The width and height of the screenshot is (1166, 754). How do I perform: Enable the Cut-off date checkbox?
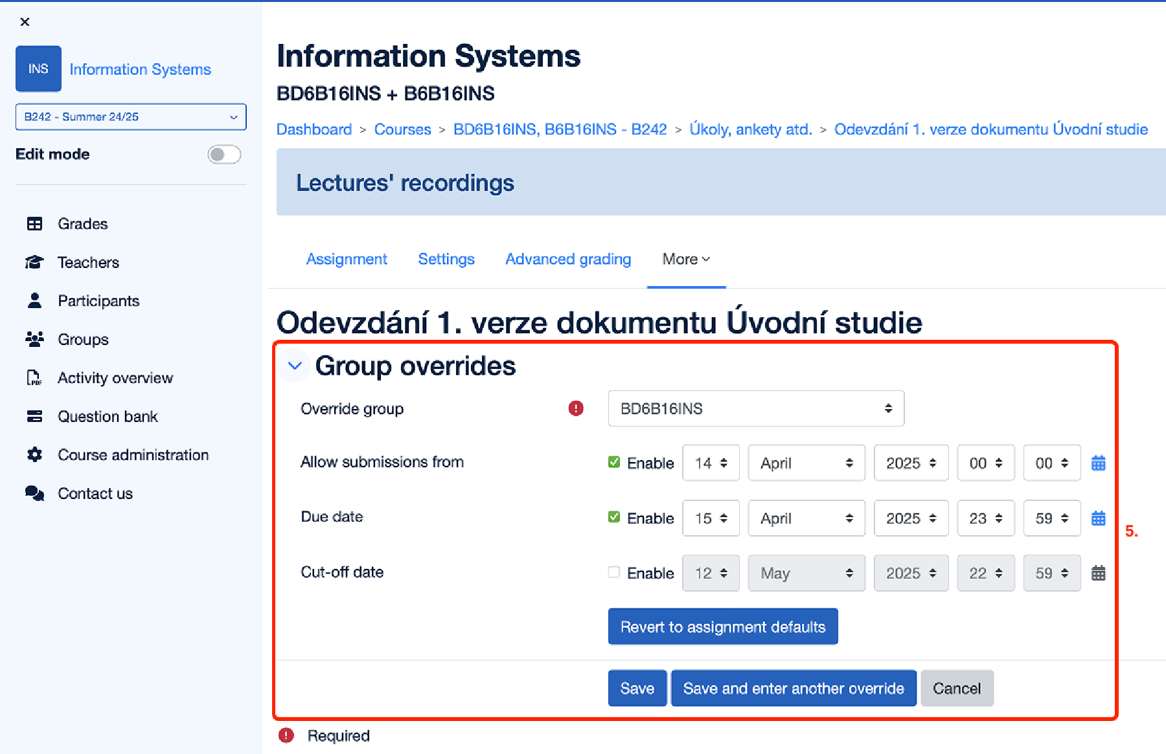(x=613, y=571)
